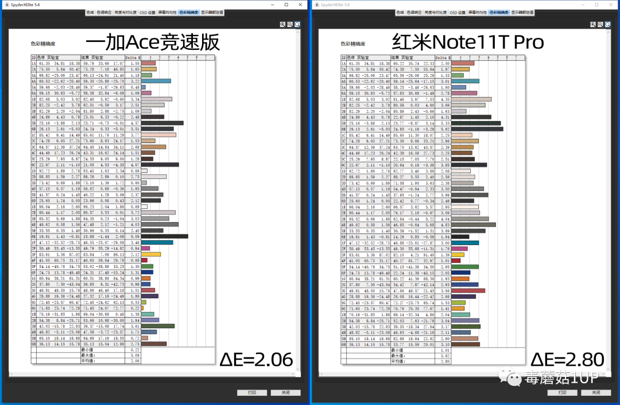Image resolution: width=620 pixels, height=405 pixels.
Task: Select the 色彩精确度 tab in the left window
Action: (189, 13)
